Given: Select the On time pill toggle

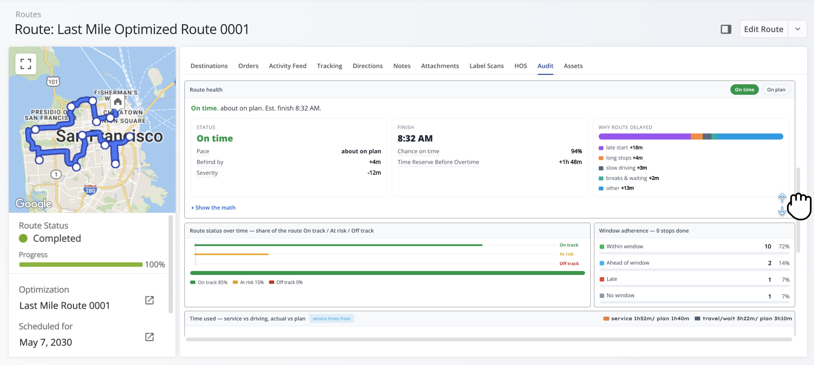Looking at the screenshot, I should pyautogui.click(x=744, y=90).
